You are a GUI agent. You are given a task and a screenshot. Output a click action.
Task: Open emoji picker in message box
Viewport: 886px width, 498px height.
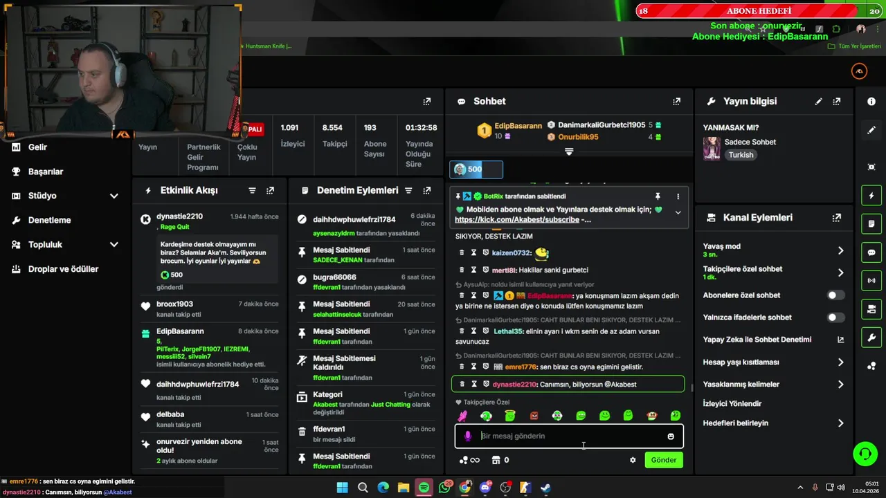(x=671, y=436)
